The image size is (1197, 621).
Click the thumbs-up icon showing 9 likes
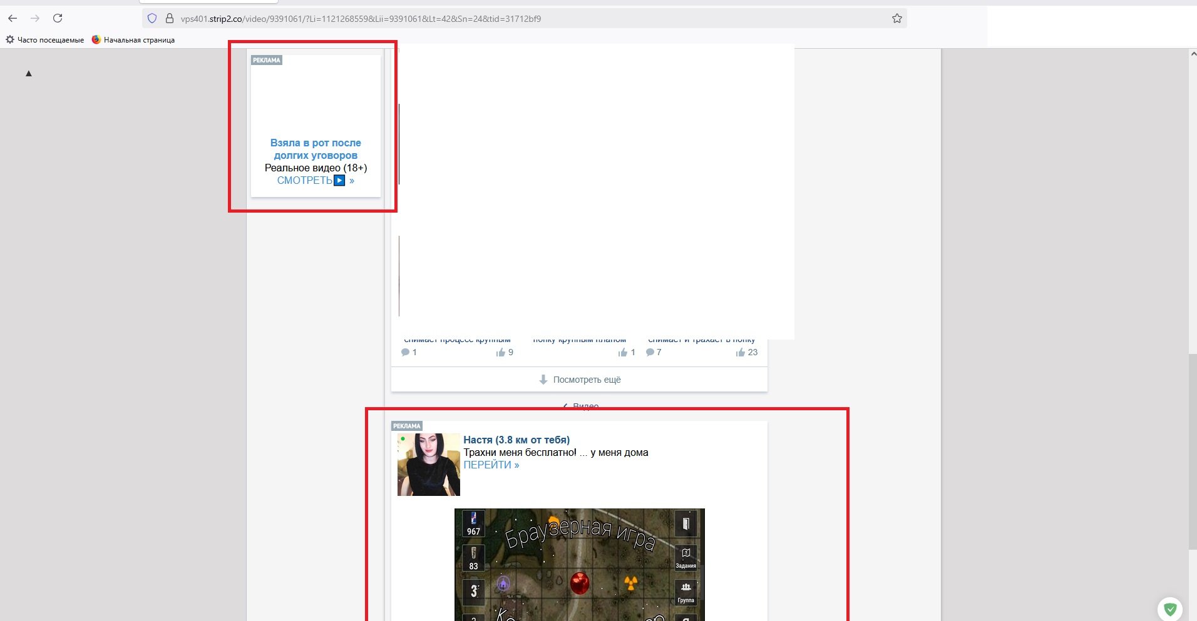[x=500, y=353]
